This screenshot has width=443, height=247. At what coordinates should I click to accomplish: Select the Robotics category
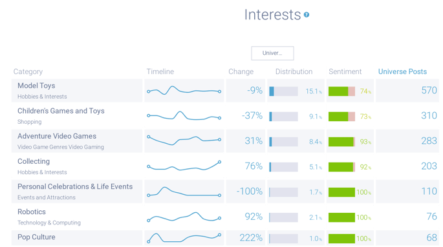point(32,212)
